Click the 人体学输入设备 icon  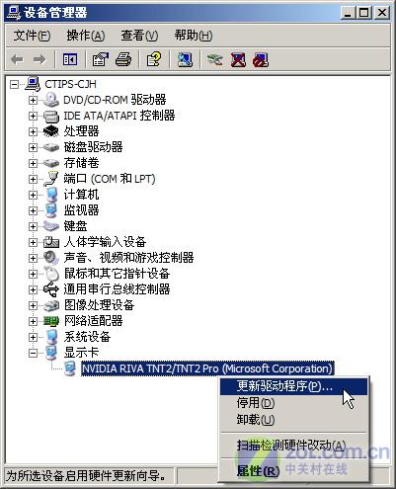(51, 242)
